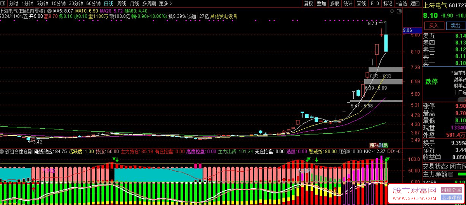Click the MA10: 6.90 label
This screenshot has width=466, height=205.
click(87, 11)
